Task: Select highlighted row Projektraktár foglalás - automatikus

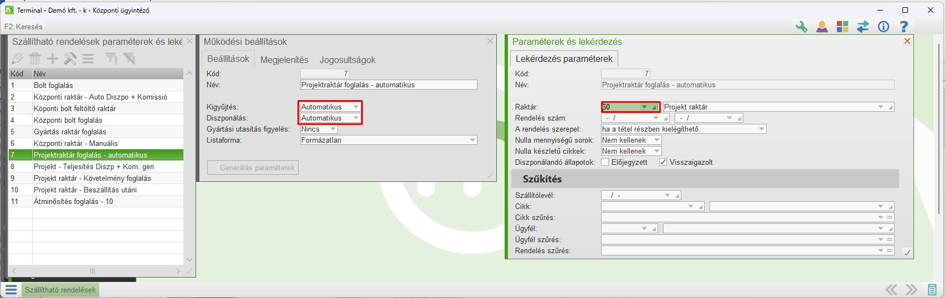Action: pos(96,155)
